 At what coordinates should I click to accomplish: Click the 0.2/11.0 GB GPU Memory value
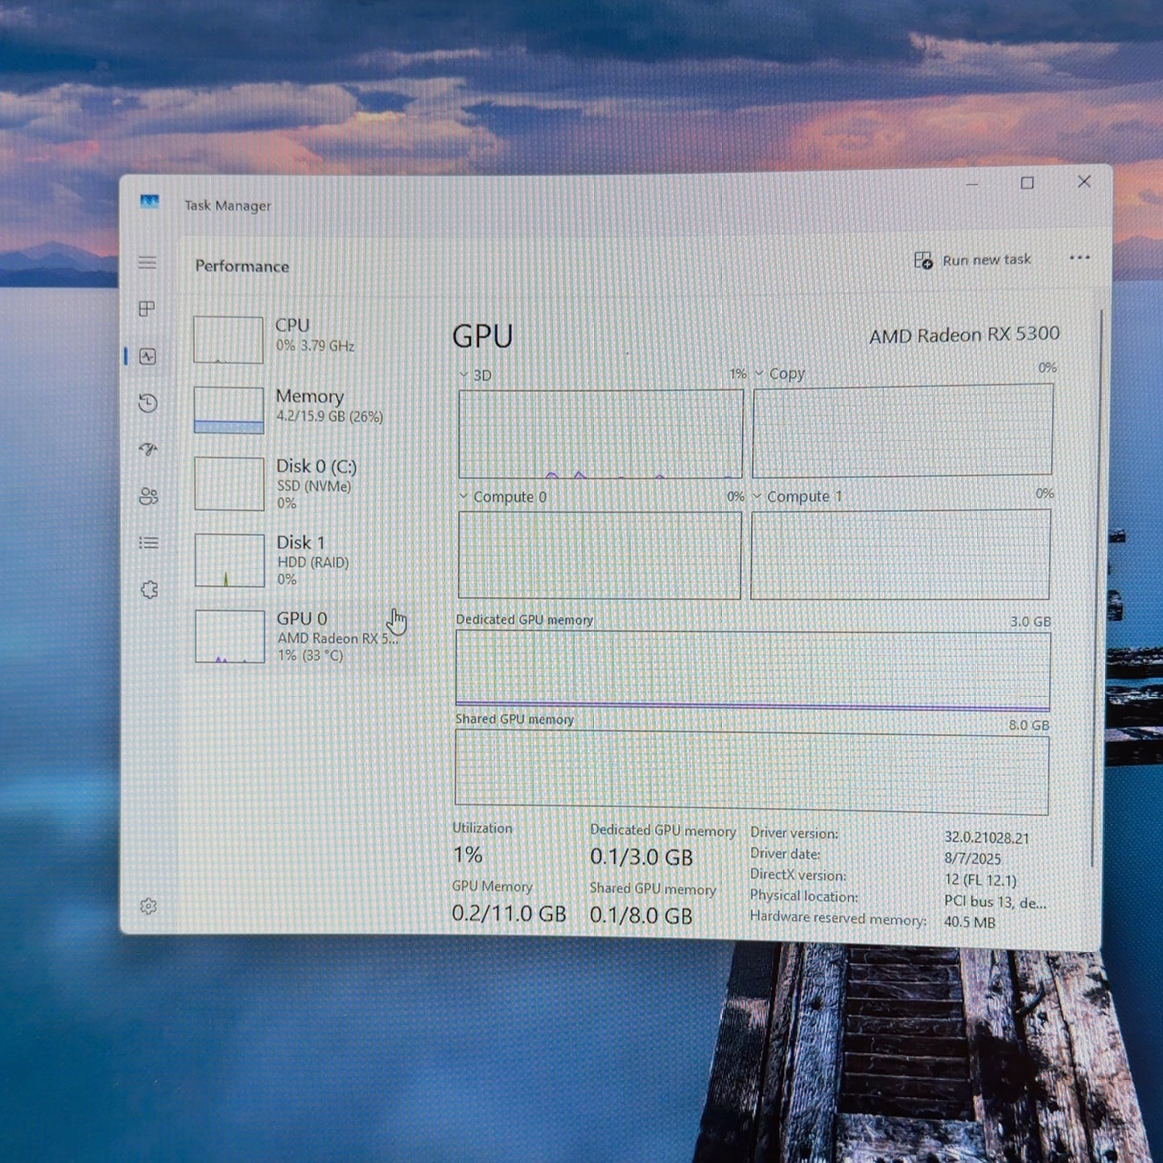point(509,913)
